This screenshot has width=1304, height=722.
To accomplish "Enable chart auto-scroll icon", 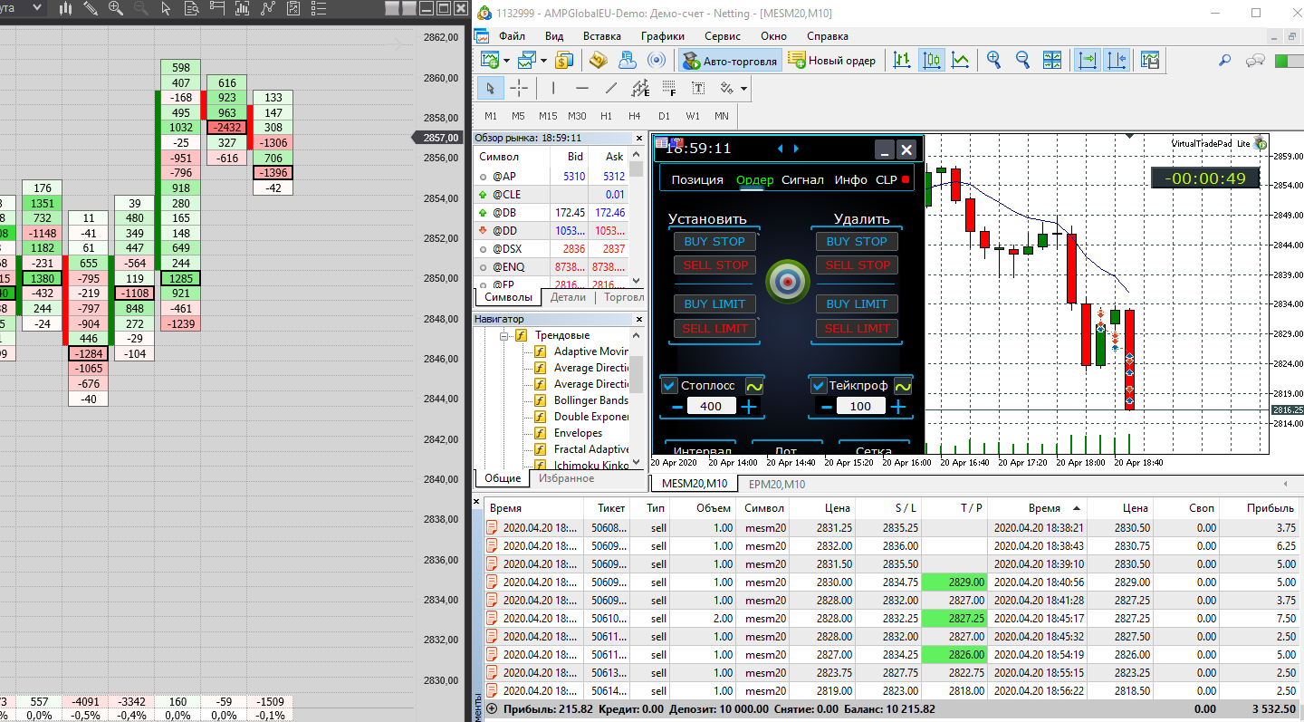I will pyautogui.click(x=1087, y=61).
